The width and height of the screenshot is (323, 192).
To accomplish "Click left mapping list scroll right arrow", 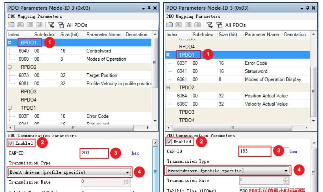I will (148, 128).
